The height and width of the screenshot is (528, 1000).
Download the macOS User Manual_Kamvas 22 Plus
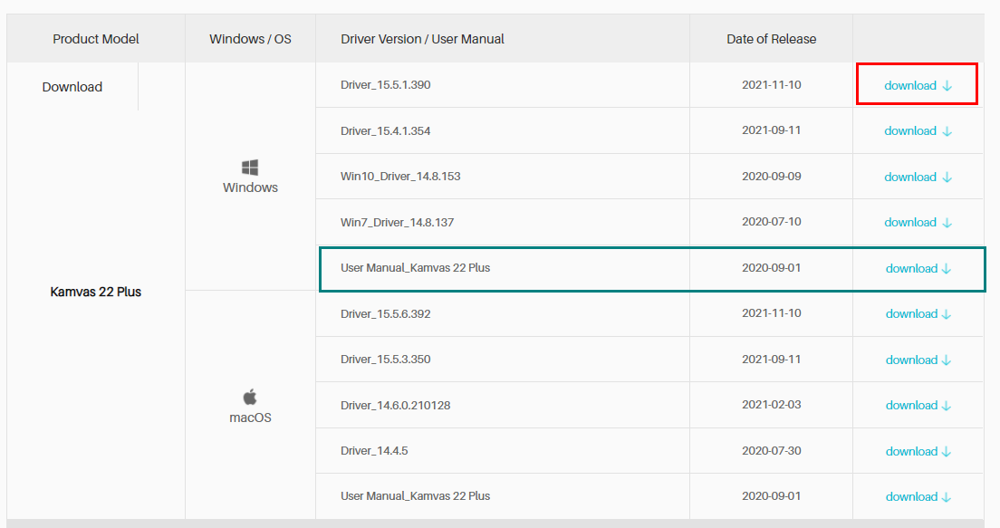pyautogui.click(x=918, y=496)
